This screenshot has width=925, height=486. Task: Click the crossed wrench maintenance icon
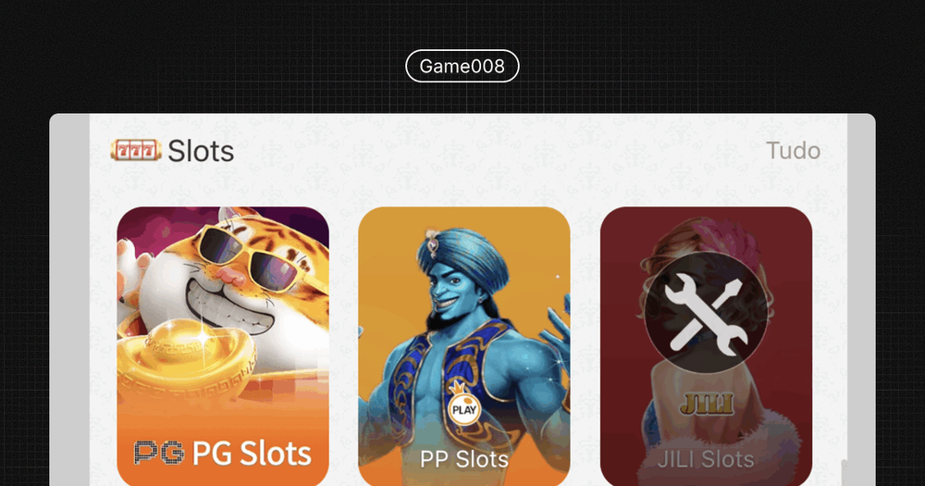point(706,312)
